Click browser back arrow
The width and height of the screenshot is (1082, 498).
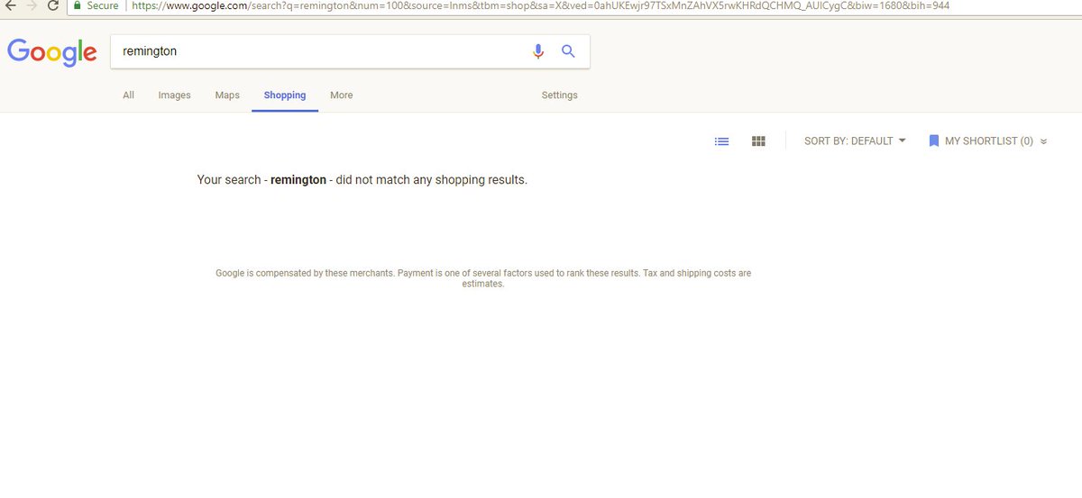click(x=10, y=5)
